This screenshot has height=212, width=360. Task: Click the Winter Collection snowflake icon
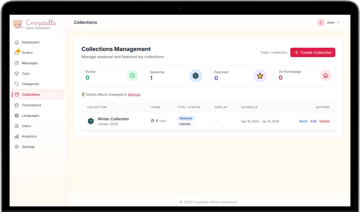click(91, 121)
